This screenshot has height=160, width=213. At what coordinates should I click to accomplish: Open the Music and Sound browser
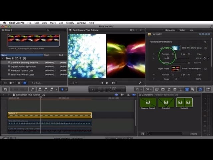(x=169, y=89)
